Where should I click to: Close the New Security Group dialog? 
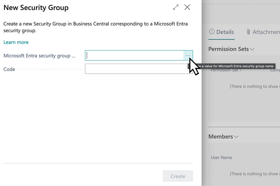pos(187,7)
